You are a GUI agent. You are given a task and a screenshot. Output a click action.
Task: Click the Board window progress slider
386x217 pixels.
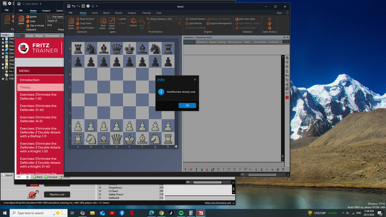(262, 174)
